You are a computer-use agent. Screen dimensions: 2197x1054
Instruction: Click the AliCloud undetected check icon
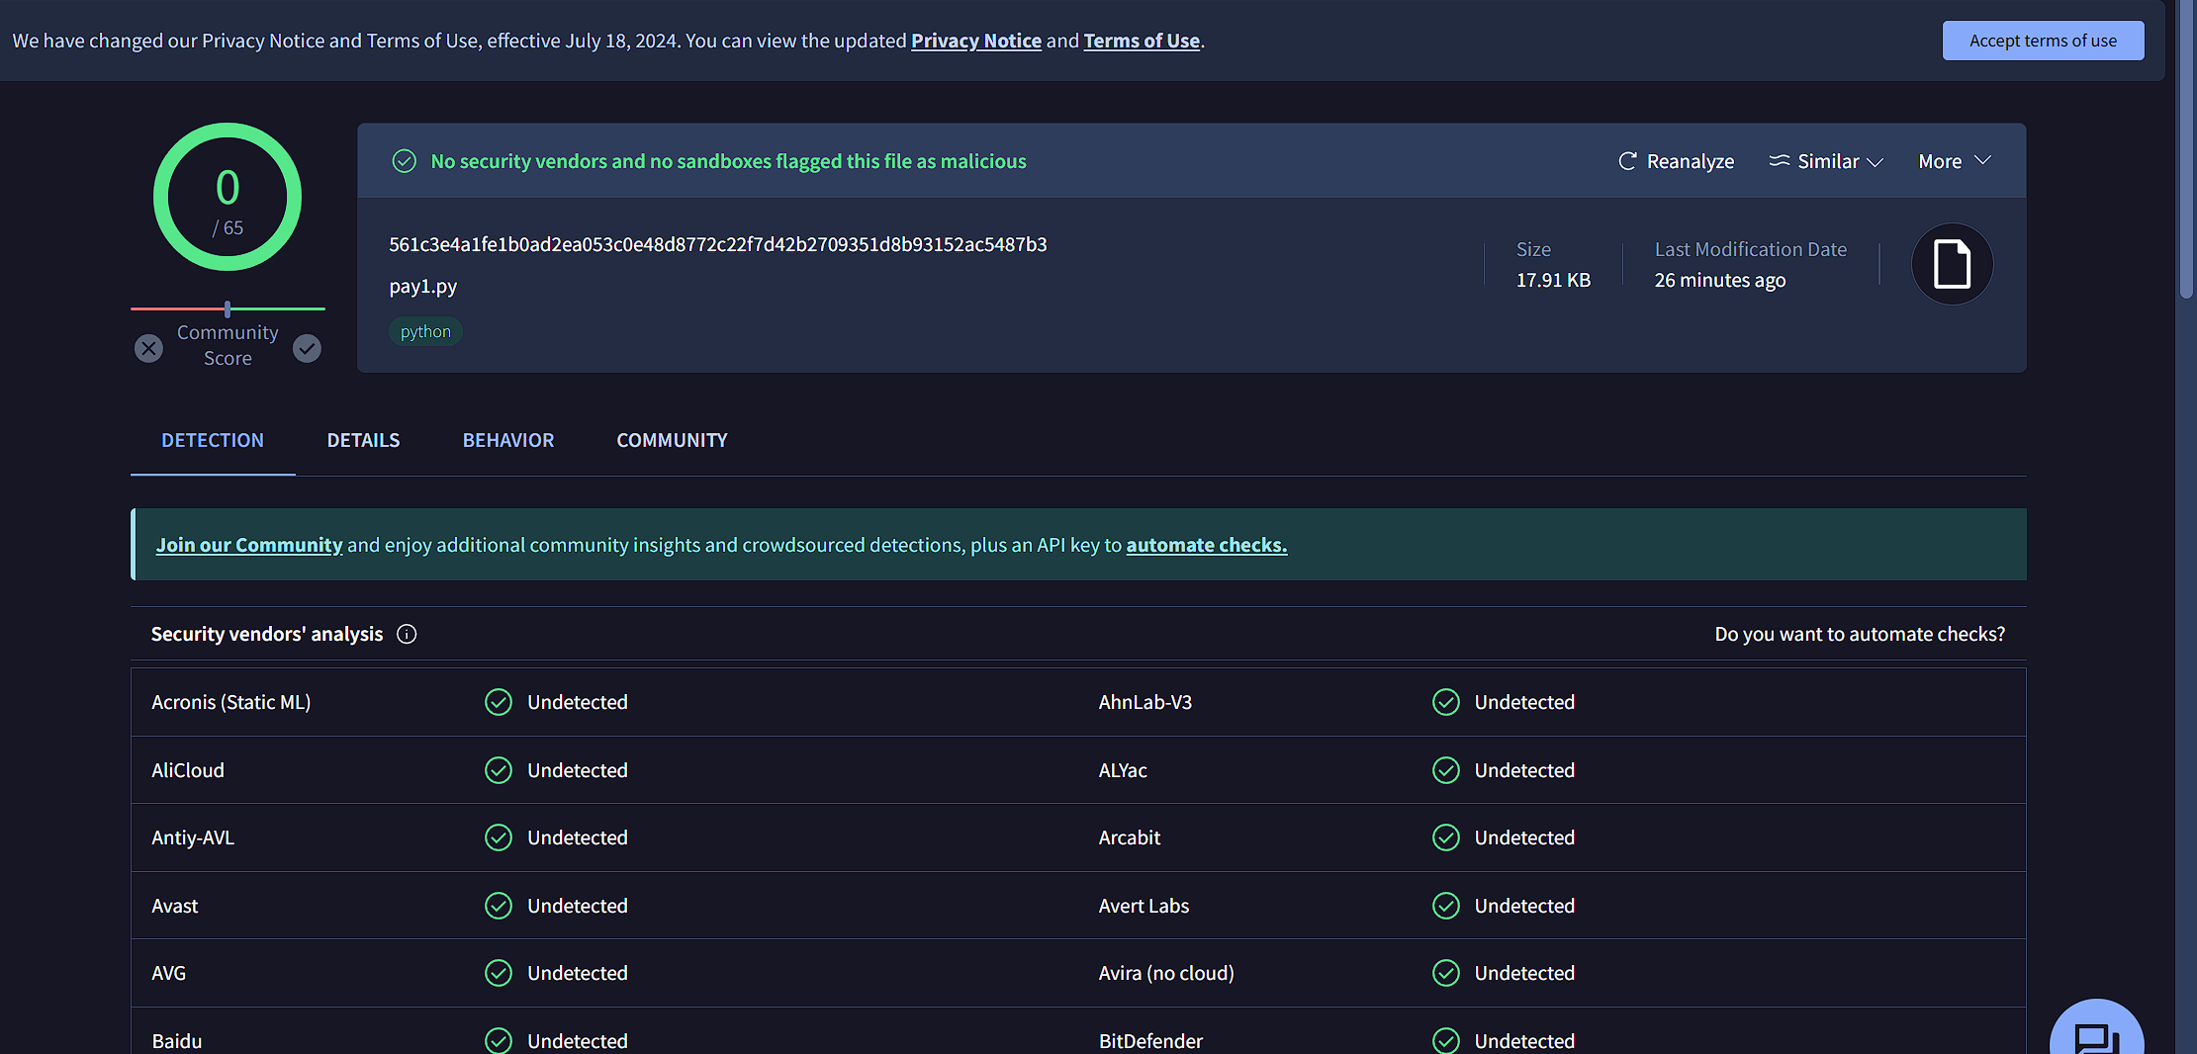(x=499, y=770)
